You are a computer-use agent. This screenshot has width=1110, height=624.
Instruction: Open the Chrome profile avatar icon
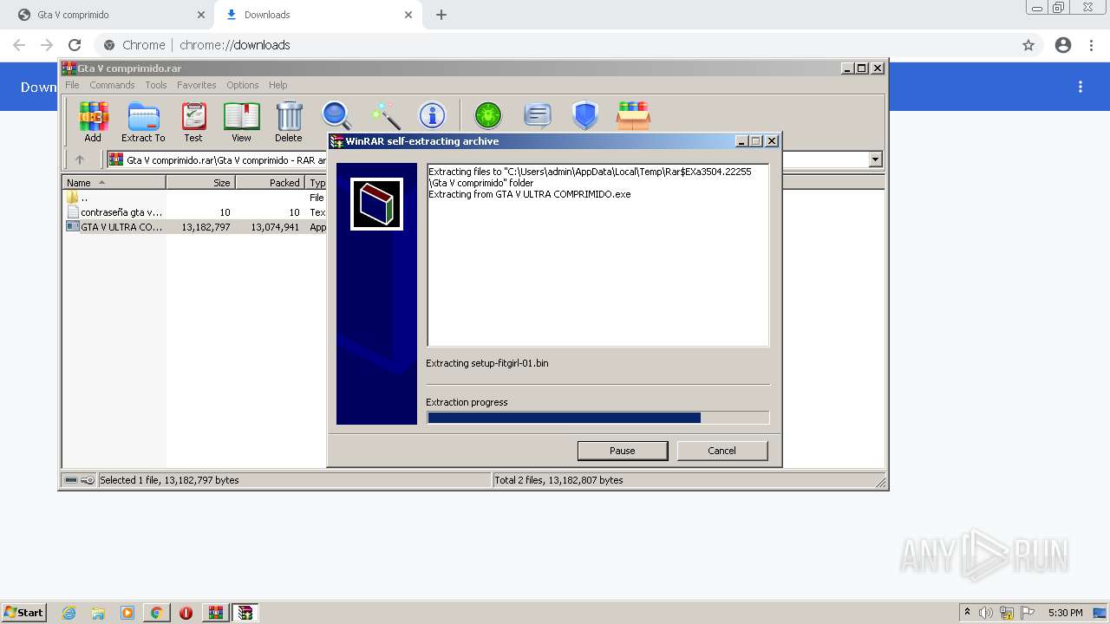tap(1063, 45)
